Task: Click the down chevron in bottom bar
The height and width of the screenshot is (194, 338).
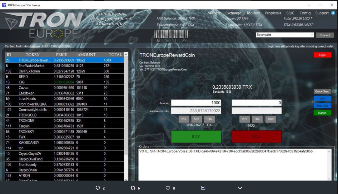Action: point(240,188)
